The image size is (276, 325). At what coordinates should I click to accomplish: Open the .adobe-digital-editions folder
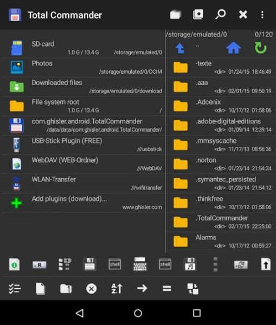[x=221, y=125]
